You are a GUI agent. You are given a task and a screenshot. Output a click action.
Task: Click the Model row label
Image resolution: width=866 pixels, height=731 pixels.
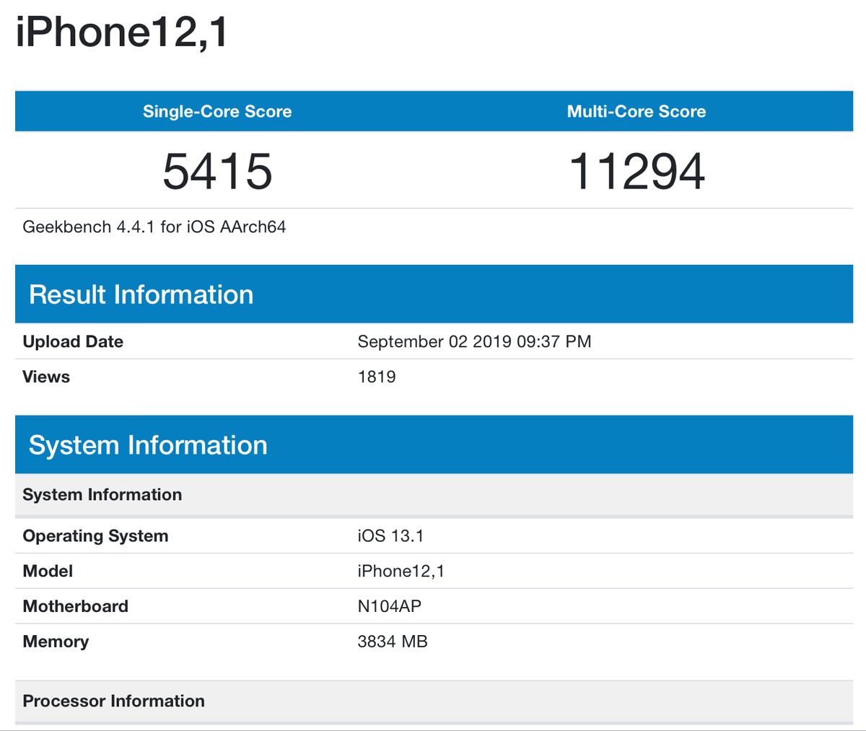[47, 571]
